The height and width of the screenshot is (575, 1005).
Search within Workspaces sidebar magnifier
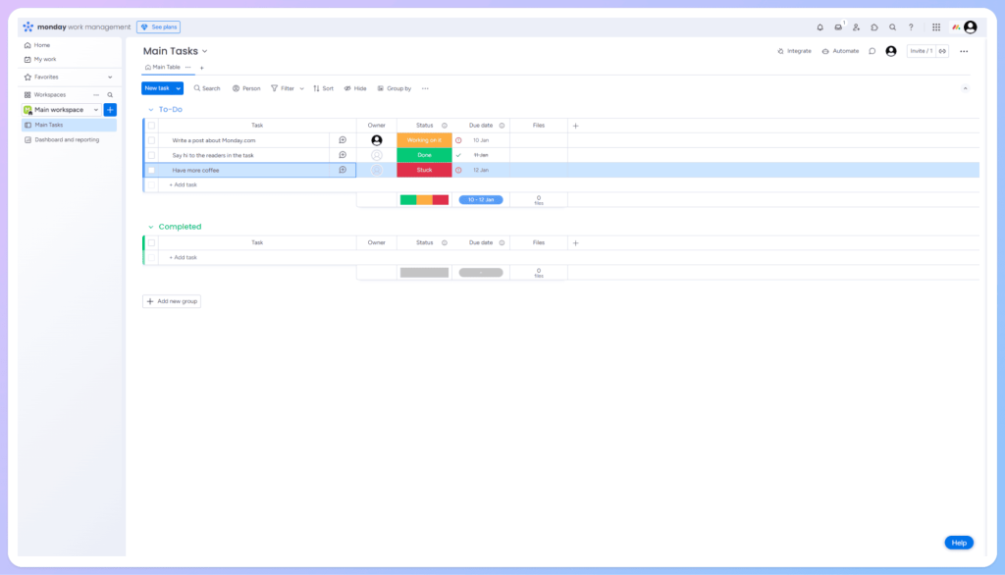(110, 95)
